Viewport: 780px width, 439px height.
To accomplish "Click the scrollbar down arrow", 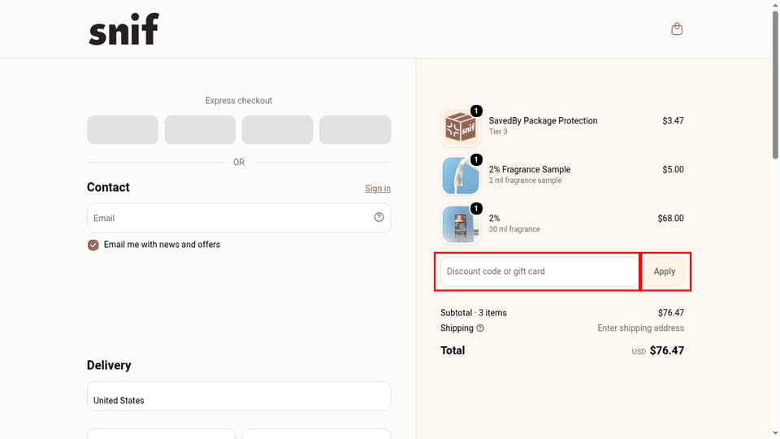I will point(775,434).
